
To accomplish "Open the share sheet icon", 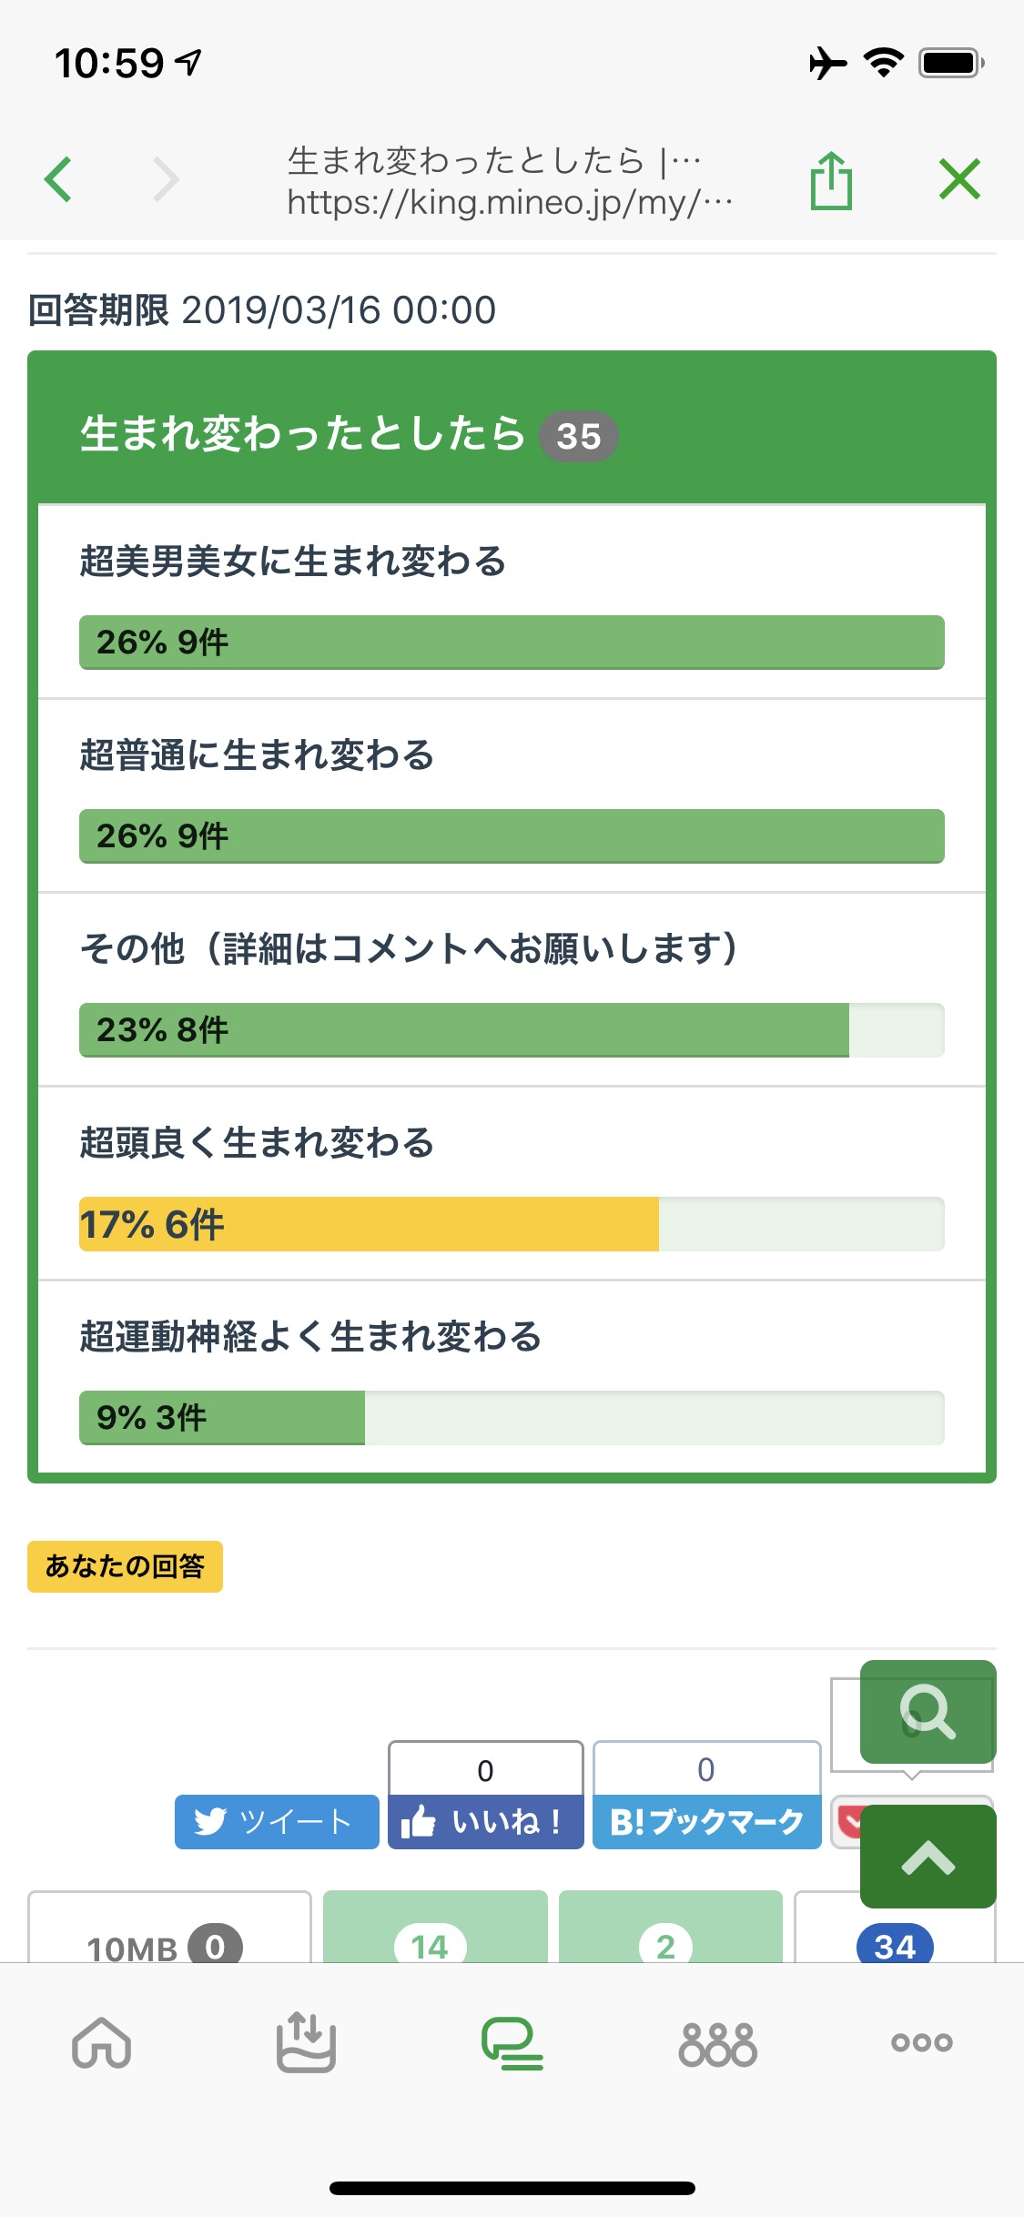I will pyautogui.click(x=830, y=181).
